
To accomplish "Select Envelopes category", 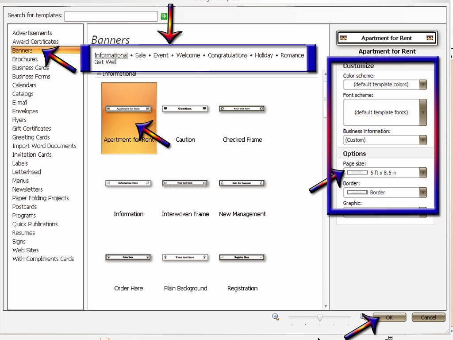I will coord(25,111).
